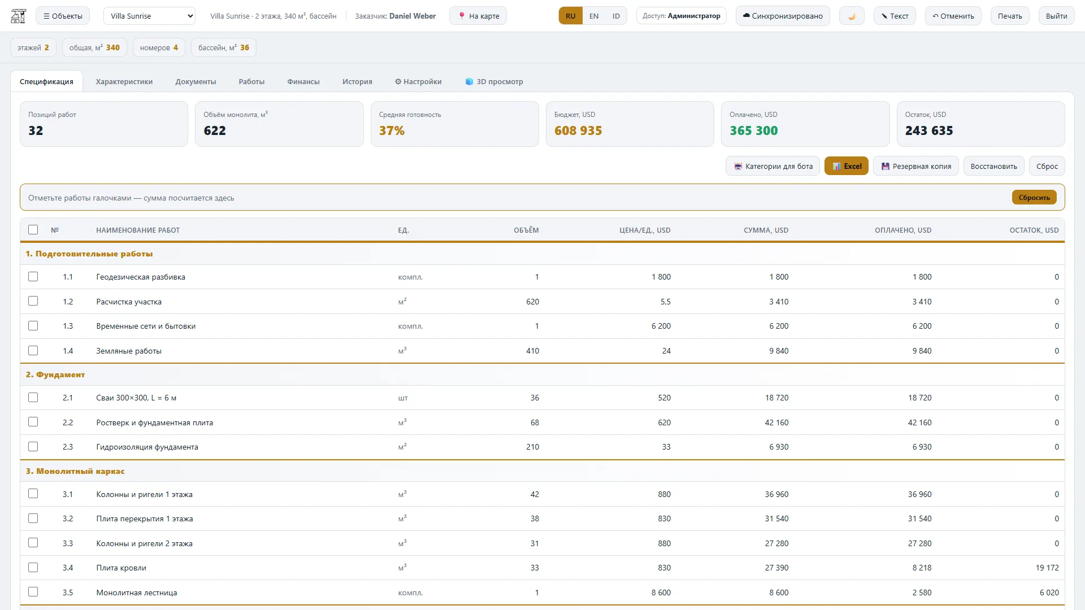Switch to the 'Характеристики' tab
1085x610 pixels.
pyautogui.click(x=124, y=81)
